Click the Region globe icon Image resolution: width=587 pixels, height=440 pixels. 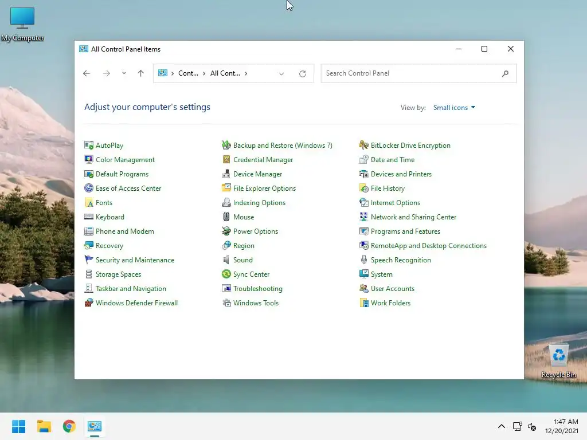[x=226, y=245]
